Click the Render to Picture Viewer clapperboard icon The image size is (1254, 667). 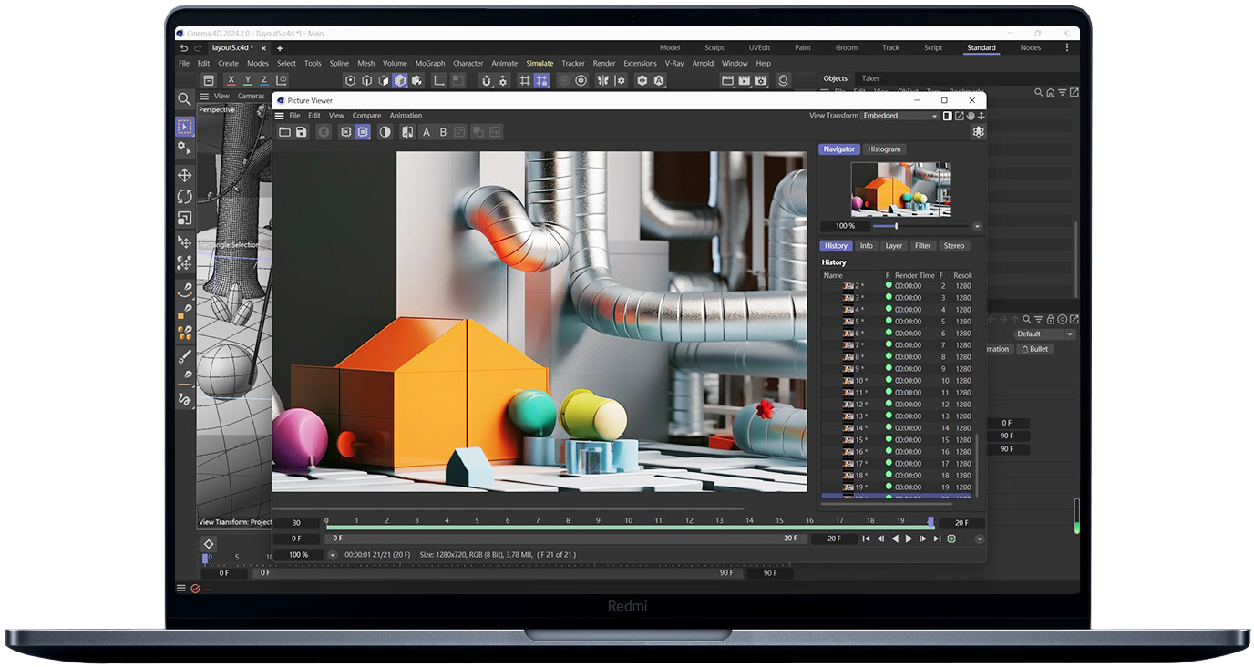point(745,80)
